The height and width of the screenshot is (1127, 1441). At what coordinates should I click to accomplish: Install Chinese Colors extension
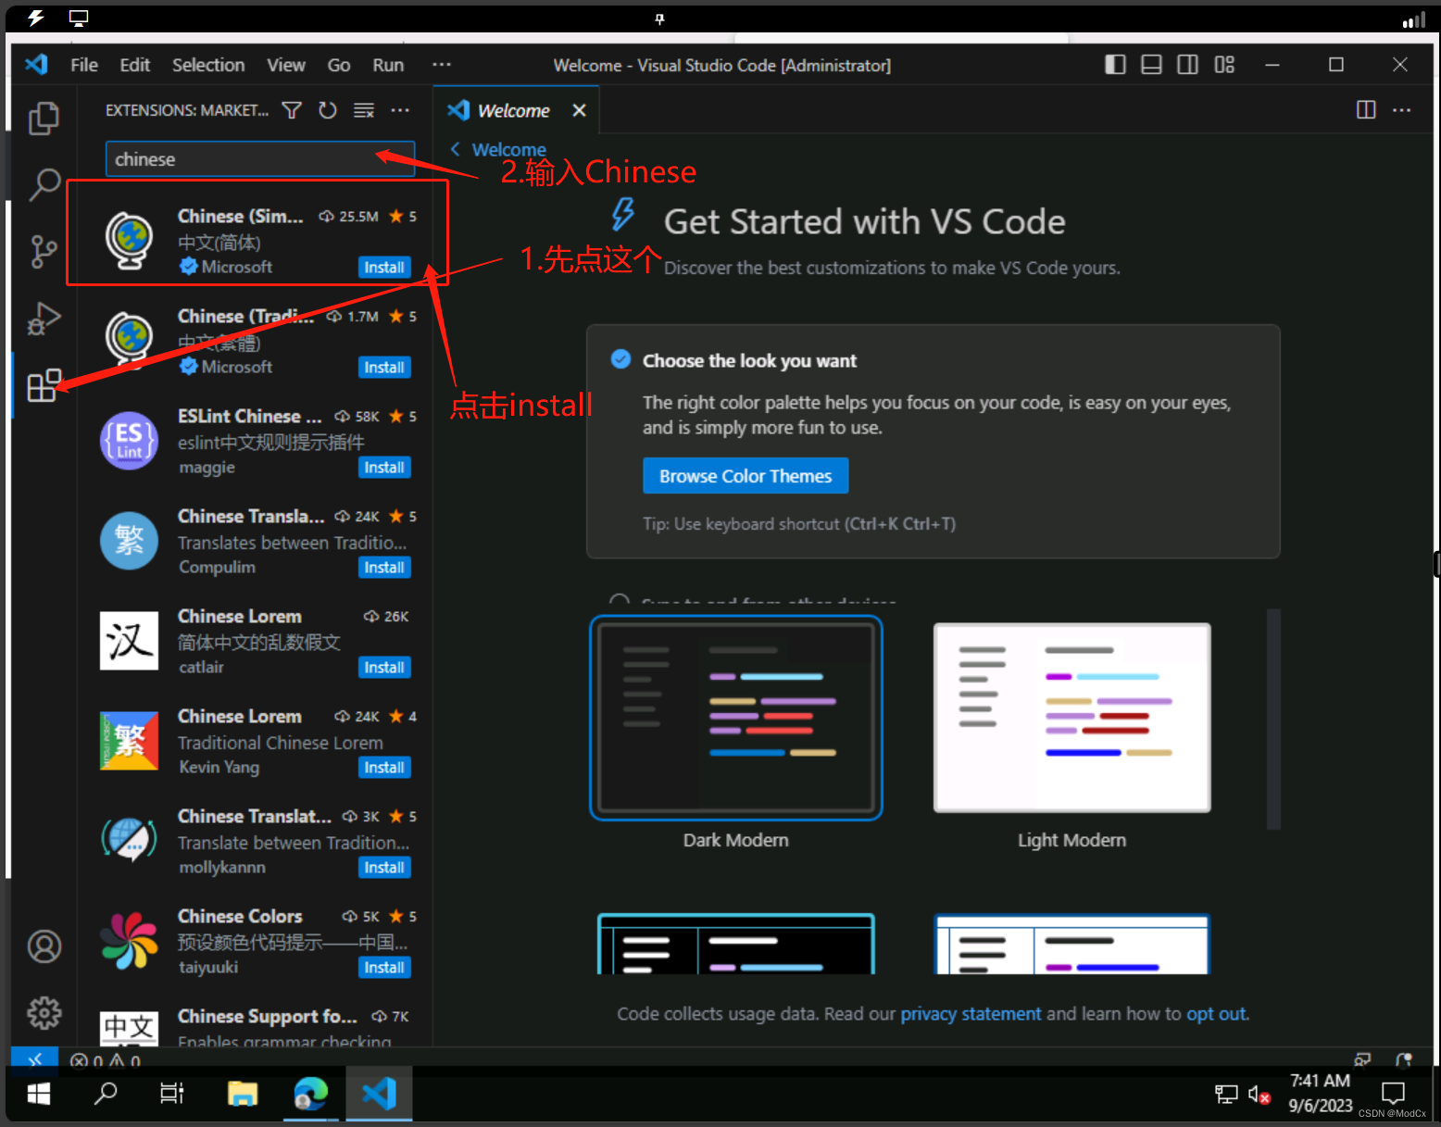coord(384,968)
